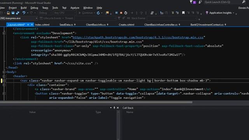
Task: Click the hash-style icon left of the indent icons
Action: tap(152, 13)
